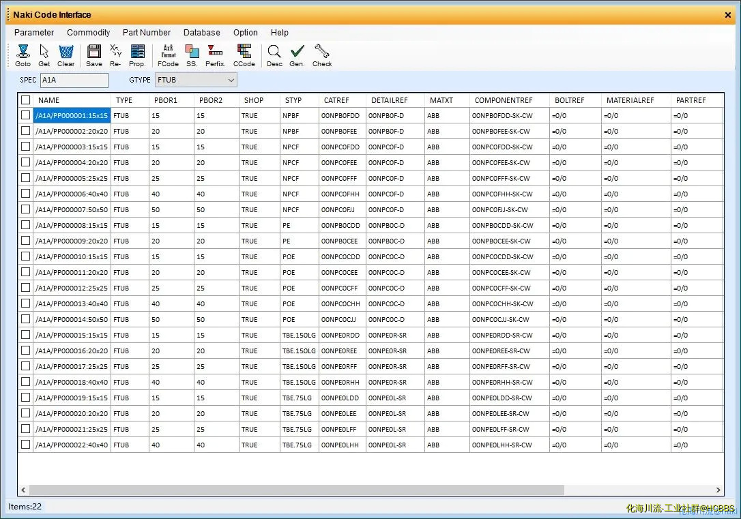
Task: Click the scroll right arrow
Action: click(x=718, y=490)
